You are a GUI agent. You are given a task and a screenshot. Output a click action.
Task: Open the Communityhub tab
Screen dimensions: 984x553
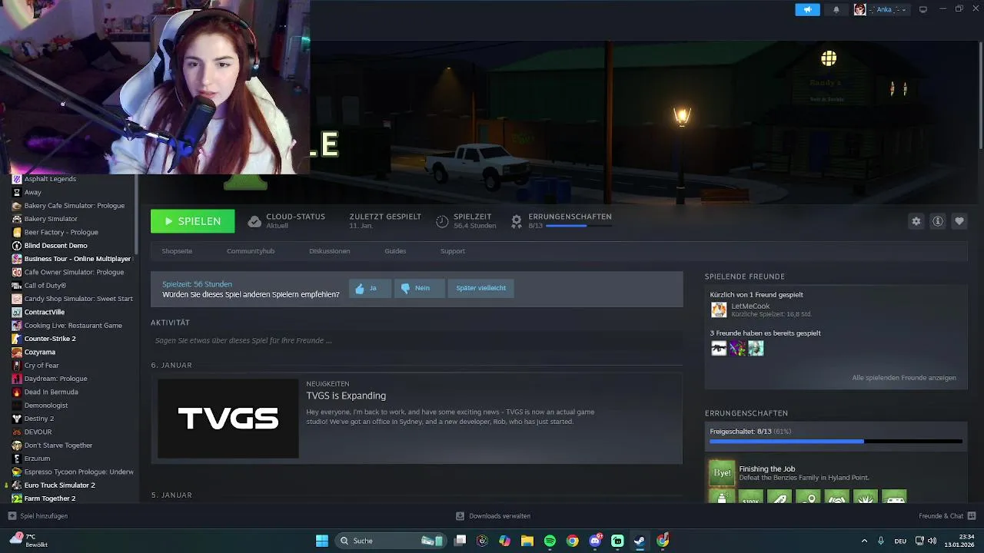[x=251, y=251]
